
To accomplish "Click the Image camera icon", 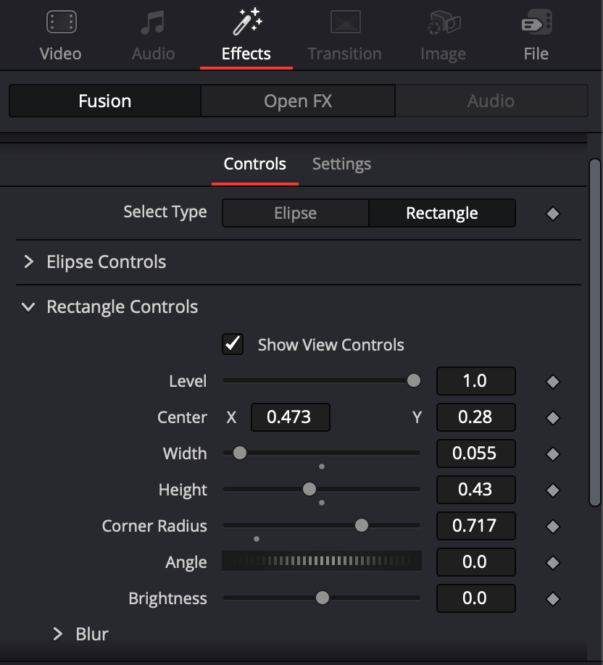I will pyautogui.click(x=444, y=22).
